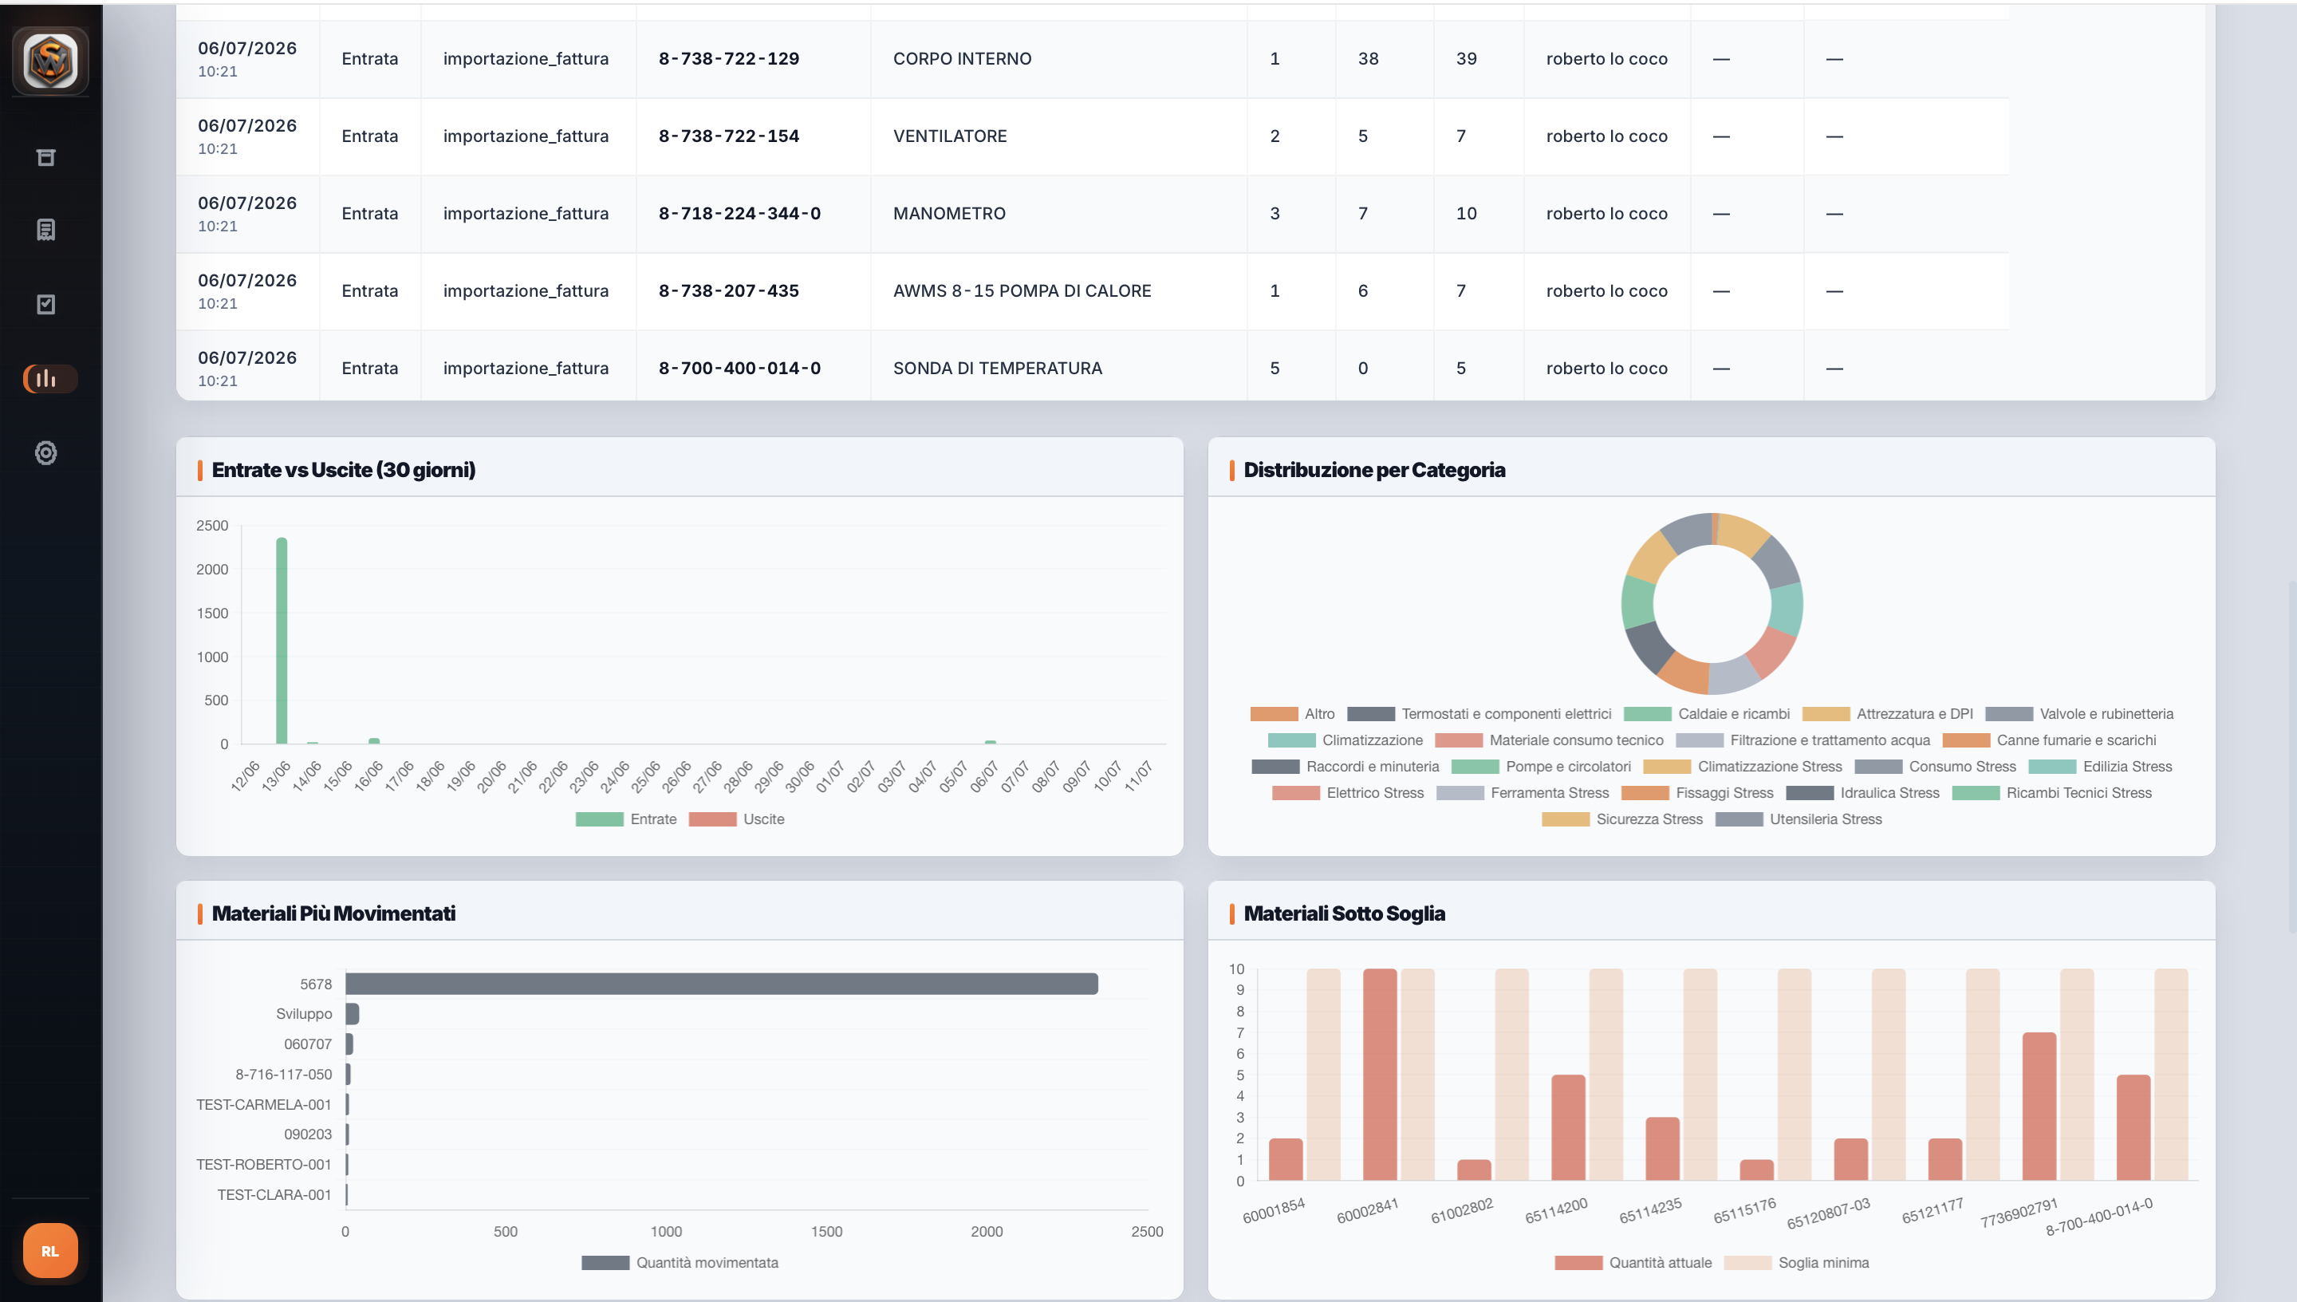
Task: Toggle the Altro category legend item
Action: 1292,713
